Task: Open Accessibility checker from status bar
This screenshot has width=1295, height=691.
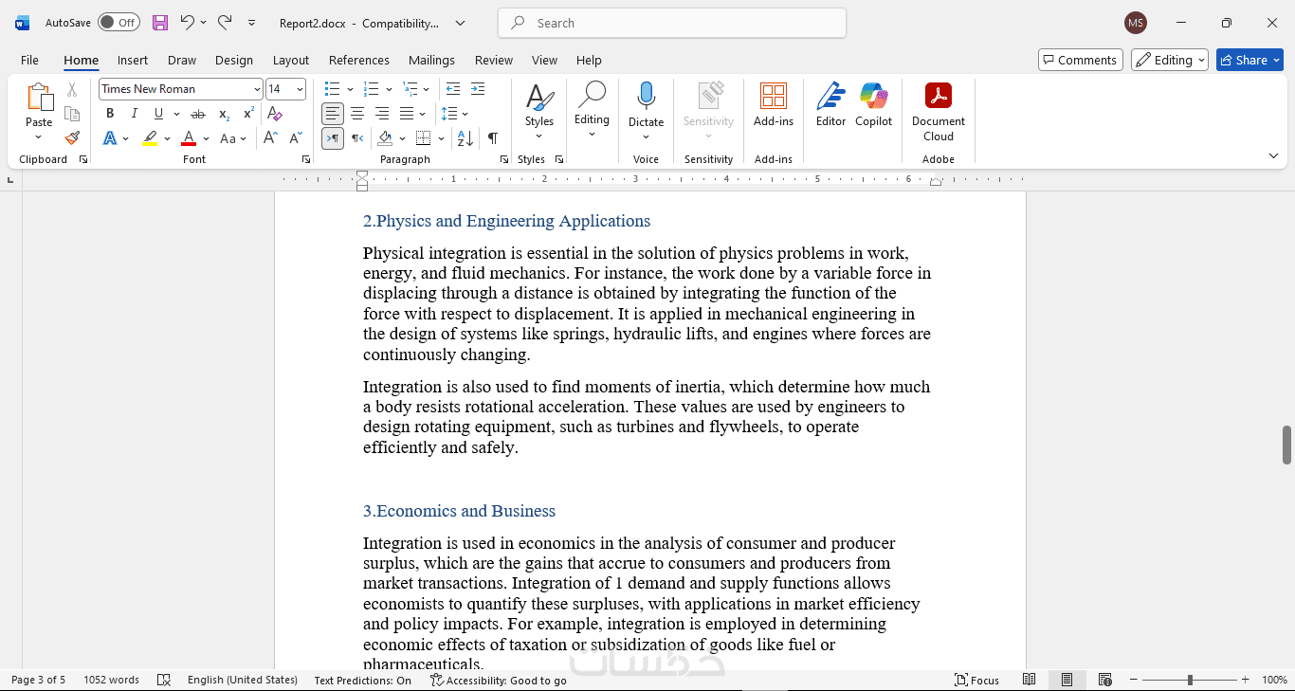Action: (499, 680)
